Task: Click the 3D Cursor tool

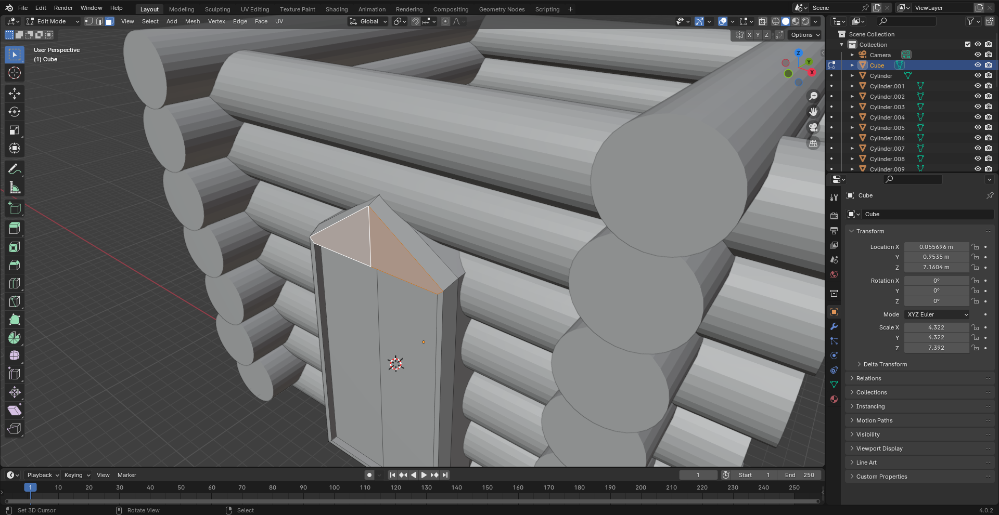Action: pos(15,73)
